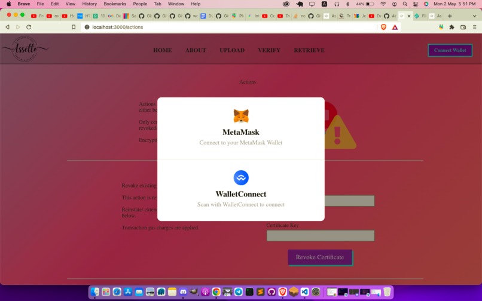
Task: Open Trash in the dock
Action: pyautogui.click(x=387, y=291)
